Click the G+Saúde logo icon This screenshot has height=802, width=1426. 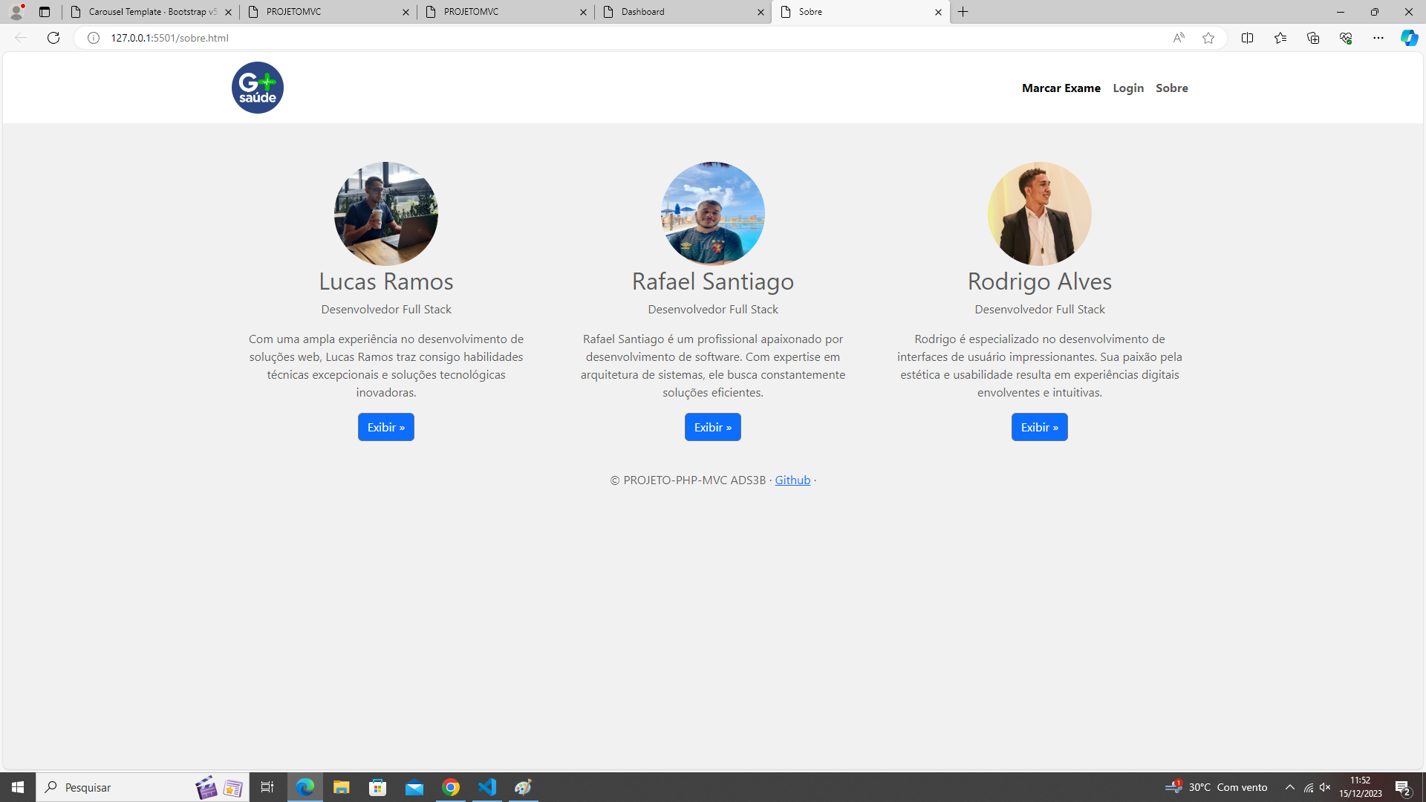click(258, 87)
